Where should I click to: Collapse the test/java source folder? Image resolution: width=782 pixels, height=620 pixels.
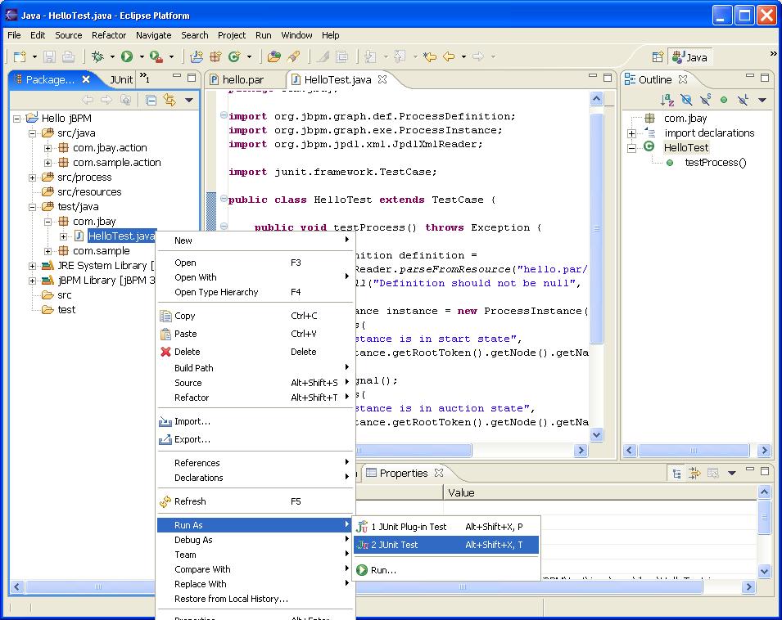(33, 207)
